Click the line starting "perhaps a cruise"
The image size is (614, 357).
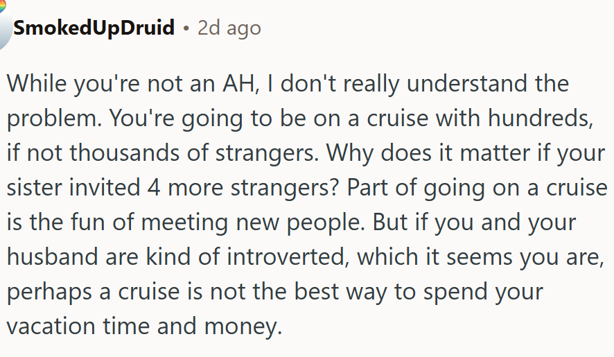tap(275, 291)
